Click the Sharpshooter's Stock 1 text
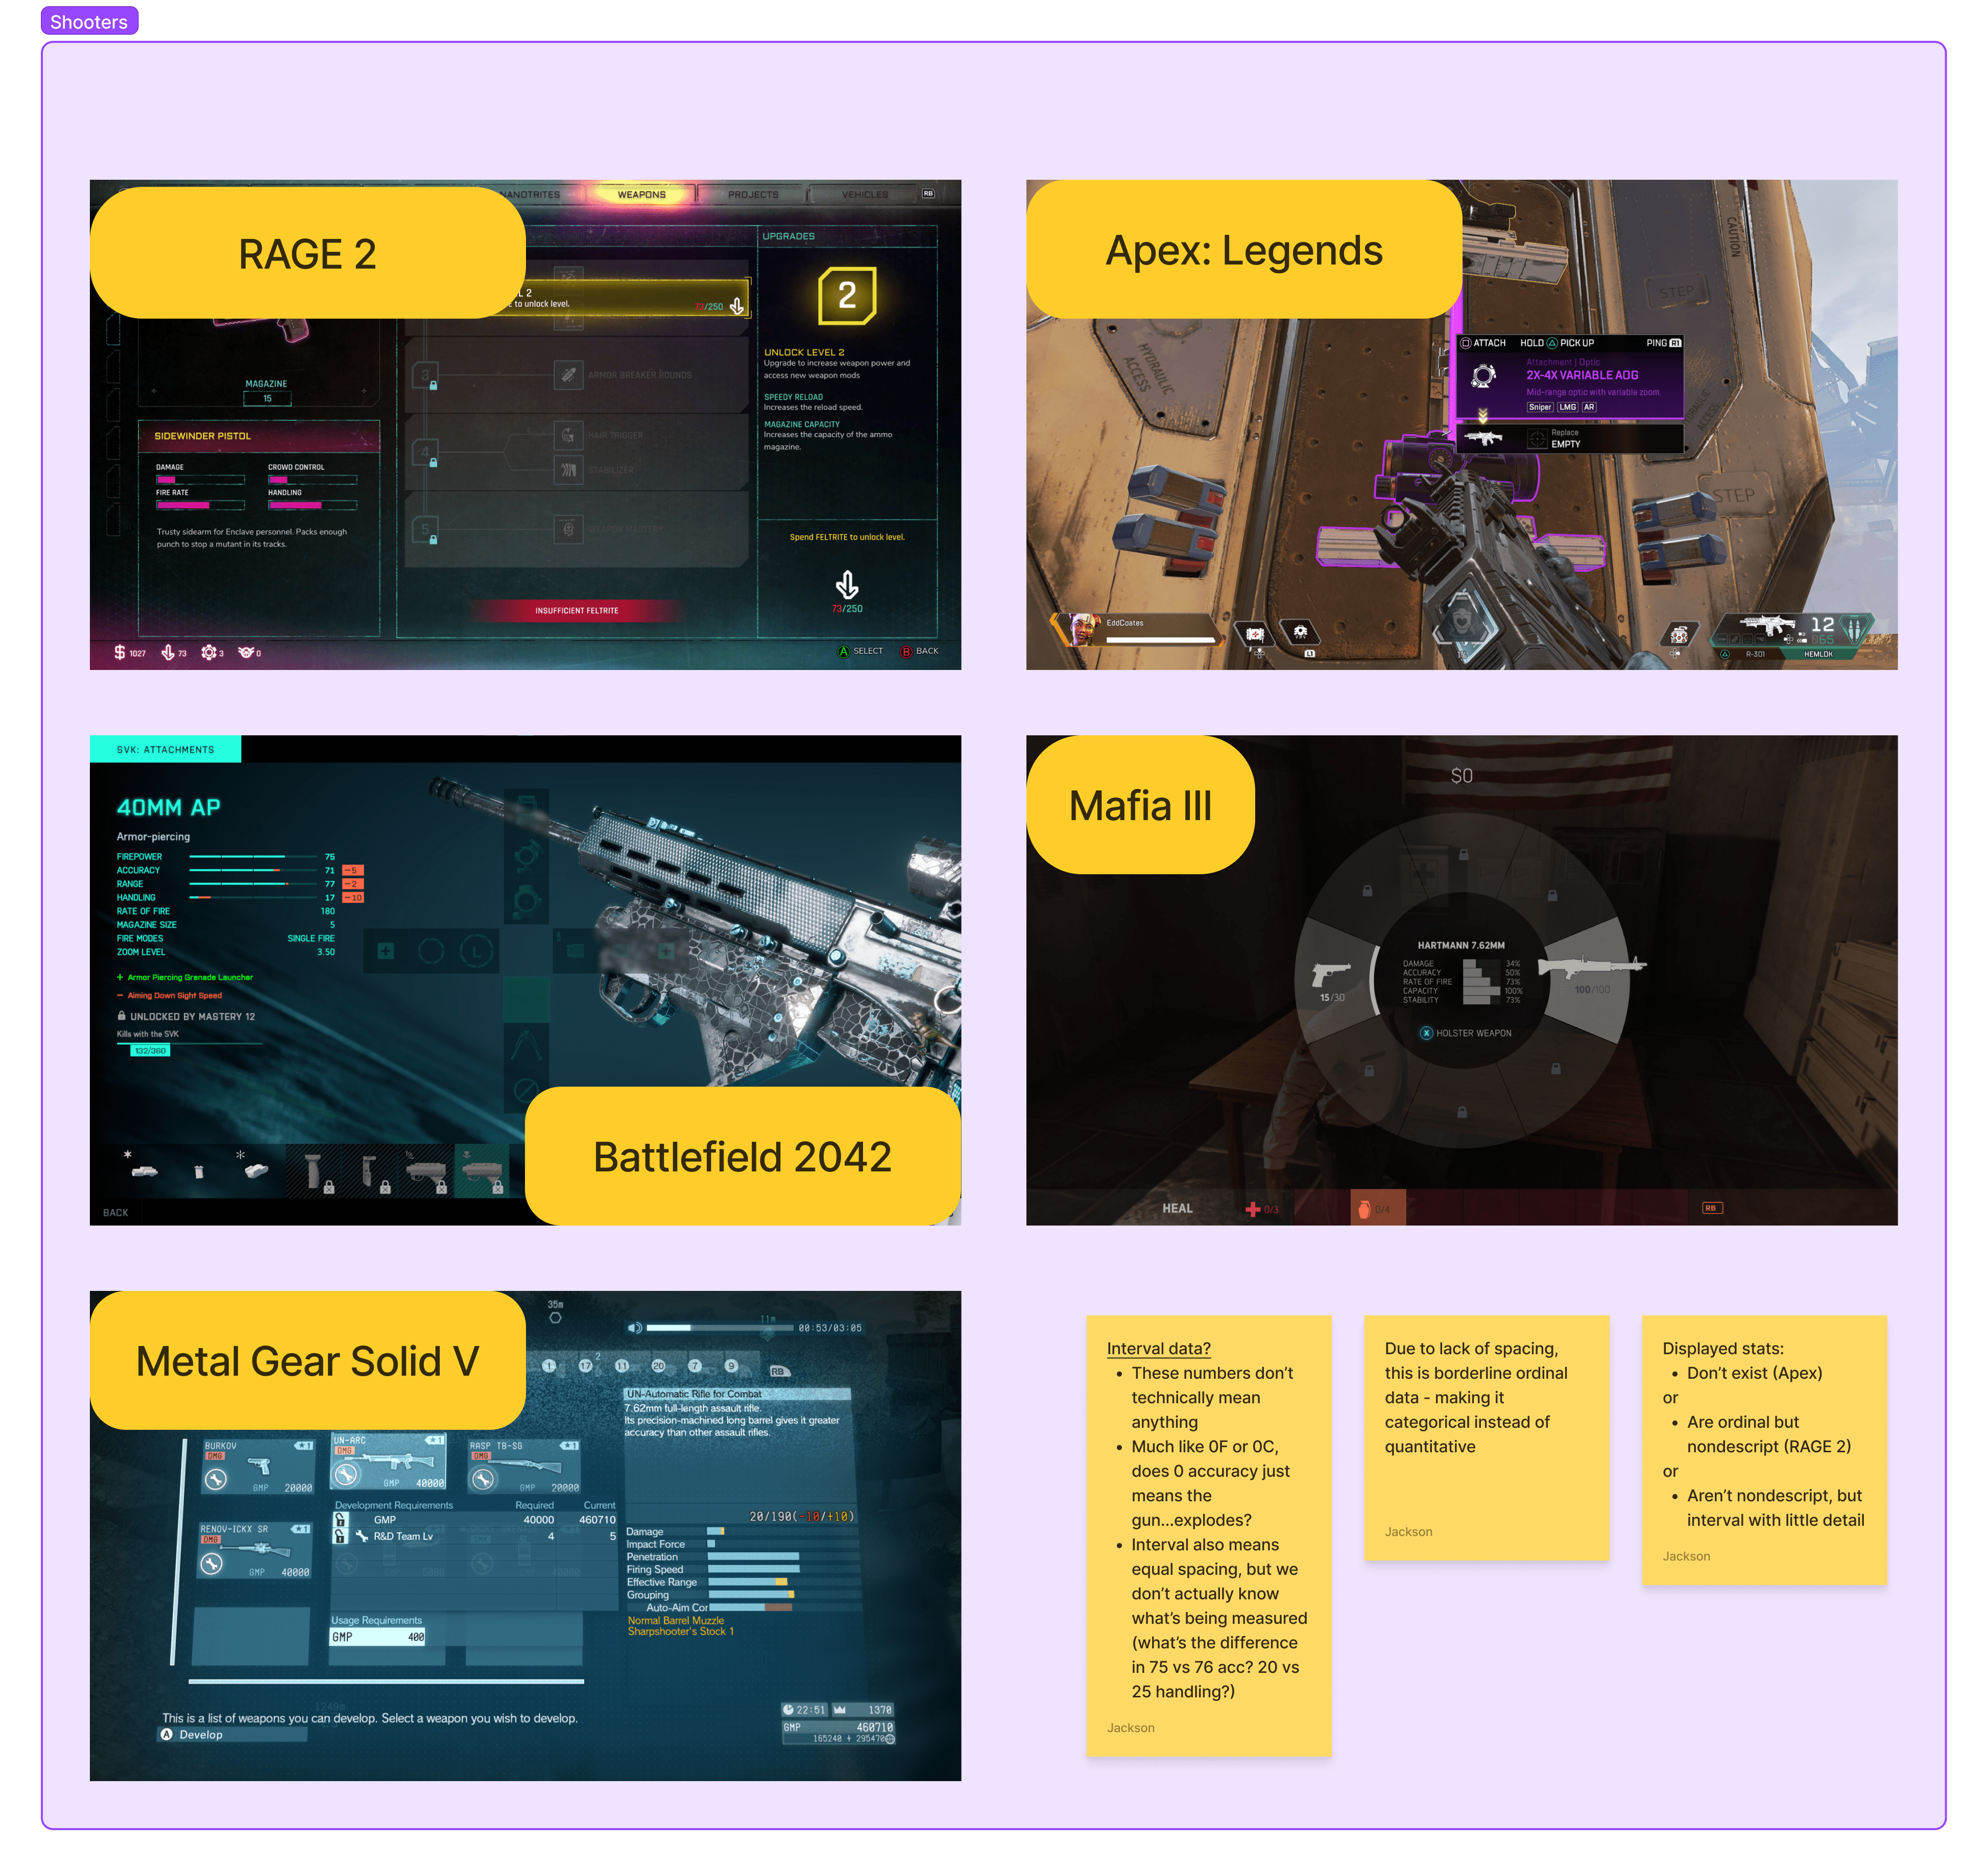Viewport: 1988px width, 1871px height. (x=680, y=1631)
